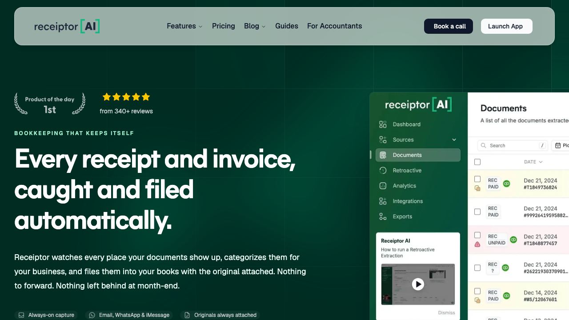
Task: Click the Search documents field
Action: (513, 145)
